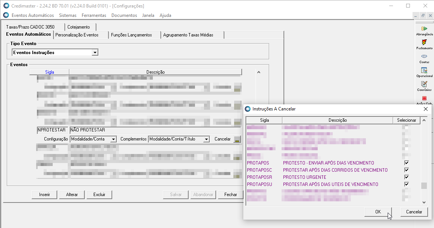The height and width of the screenshot is (228, 434).
Task: Click the dialog scrollbar thumb
Action: 424,186
